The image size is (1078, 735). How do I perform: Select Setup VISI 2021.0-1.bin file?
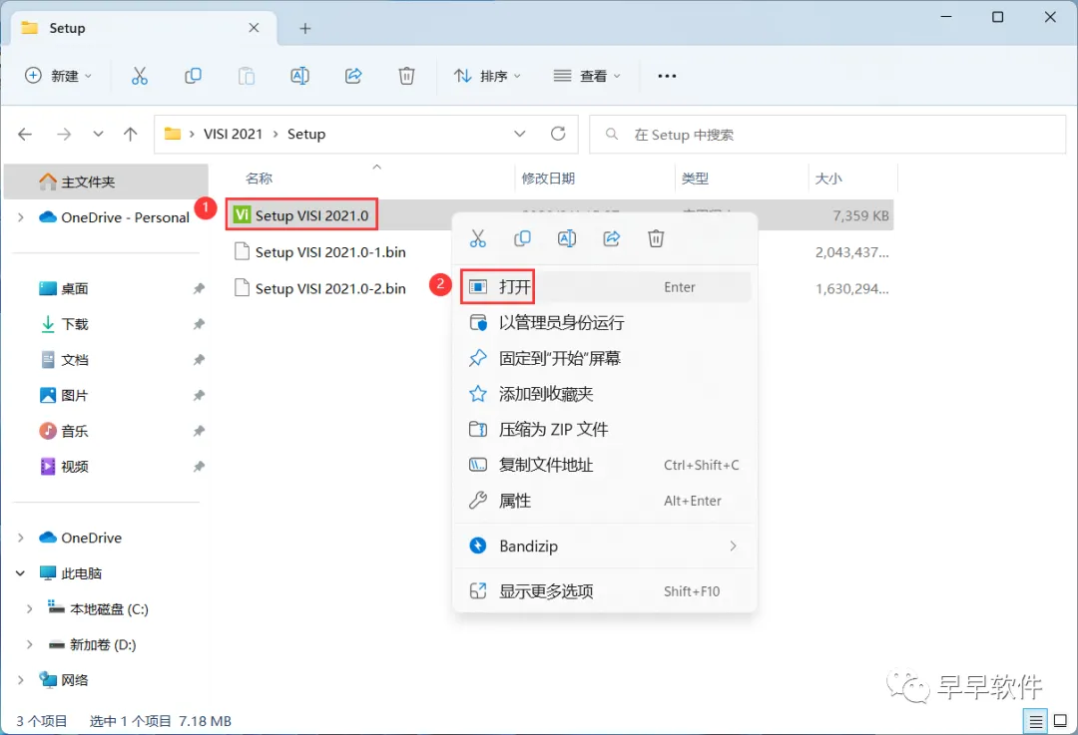point(330,252)
